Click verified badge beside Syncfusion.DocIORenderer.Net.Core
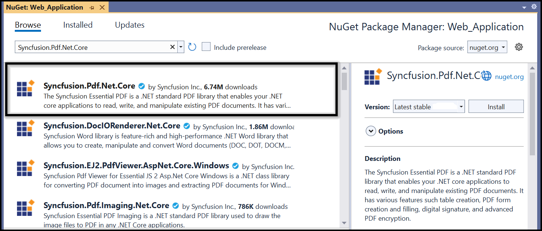The image size is (542, 231). [x=187, y=126]
